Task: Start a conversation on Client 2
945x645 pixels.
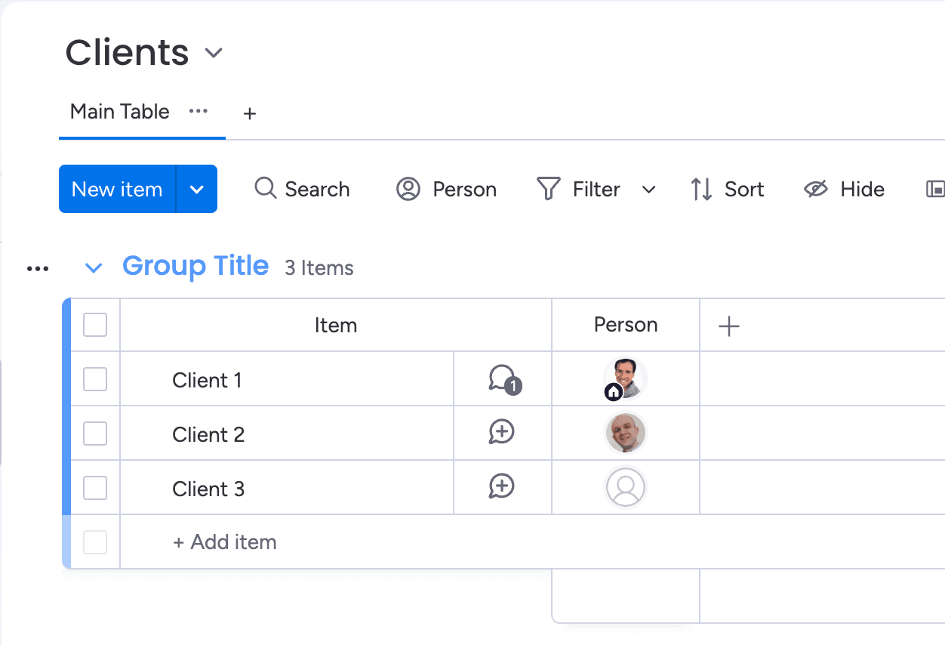Action: 502,433
